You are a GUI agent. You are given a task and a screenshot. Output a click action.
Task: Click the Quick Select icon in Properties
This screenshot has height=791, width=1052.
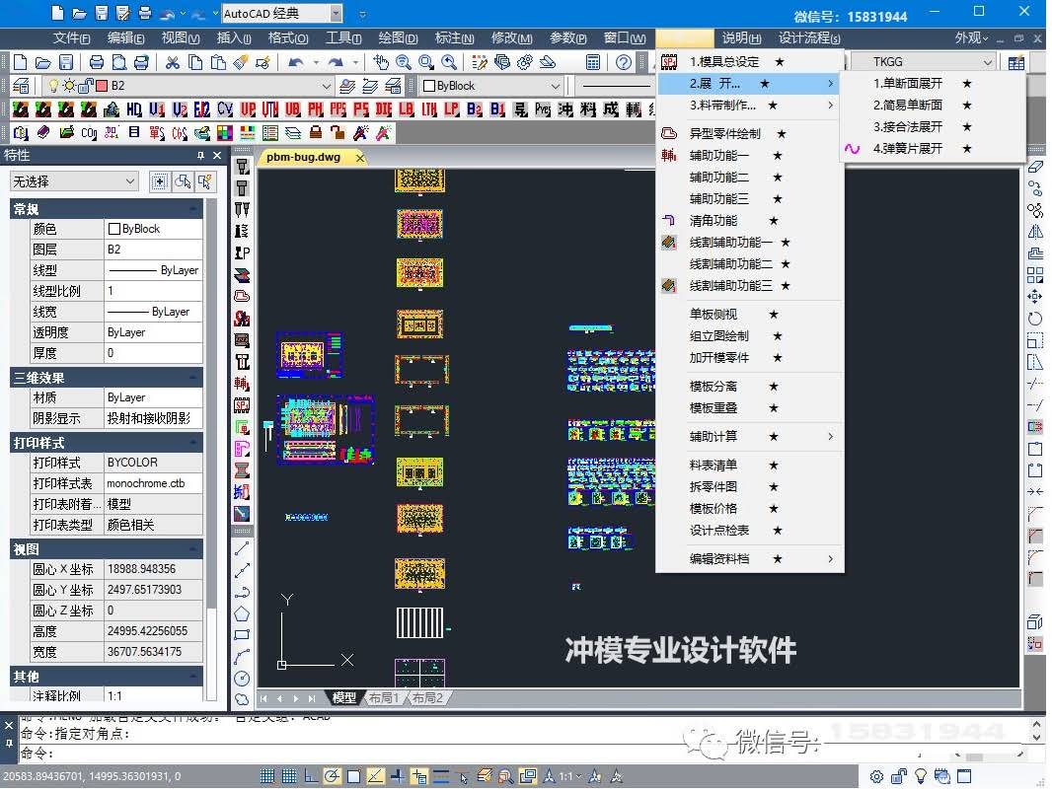(205, 181)
